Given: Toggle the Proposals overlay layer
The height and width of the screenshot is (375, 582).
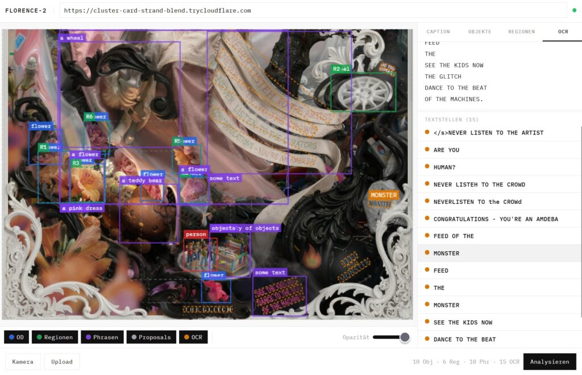Looking at the screenshot, I should pyautogui.click(x=151, y=337).
